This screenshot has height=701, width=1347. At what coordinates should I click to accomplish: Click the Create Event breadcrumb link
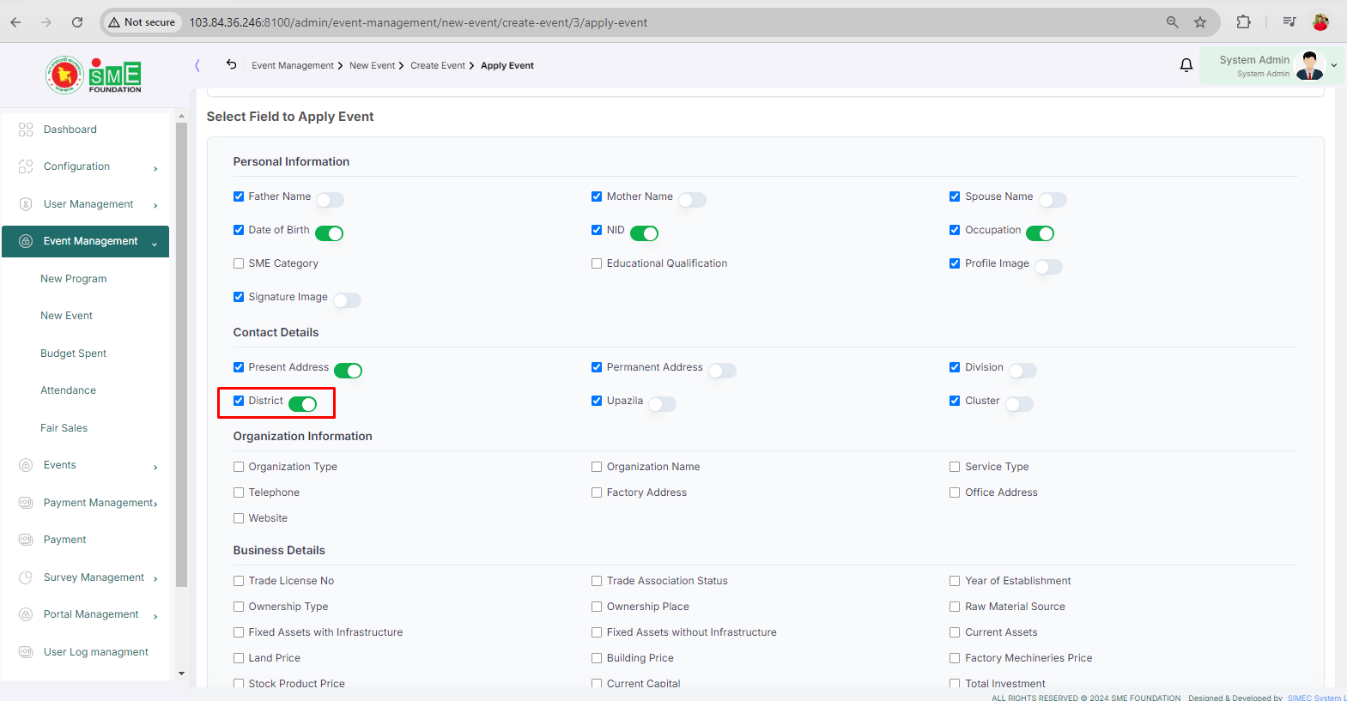click(x=438, y=65)
